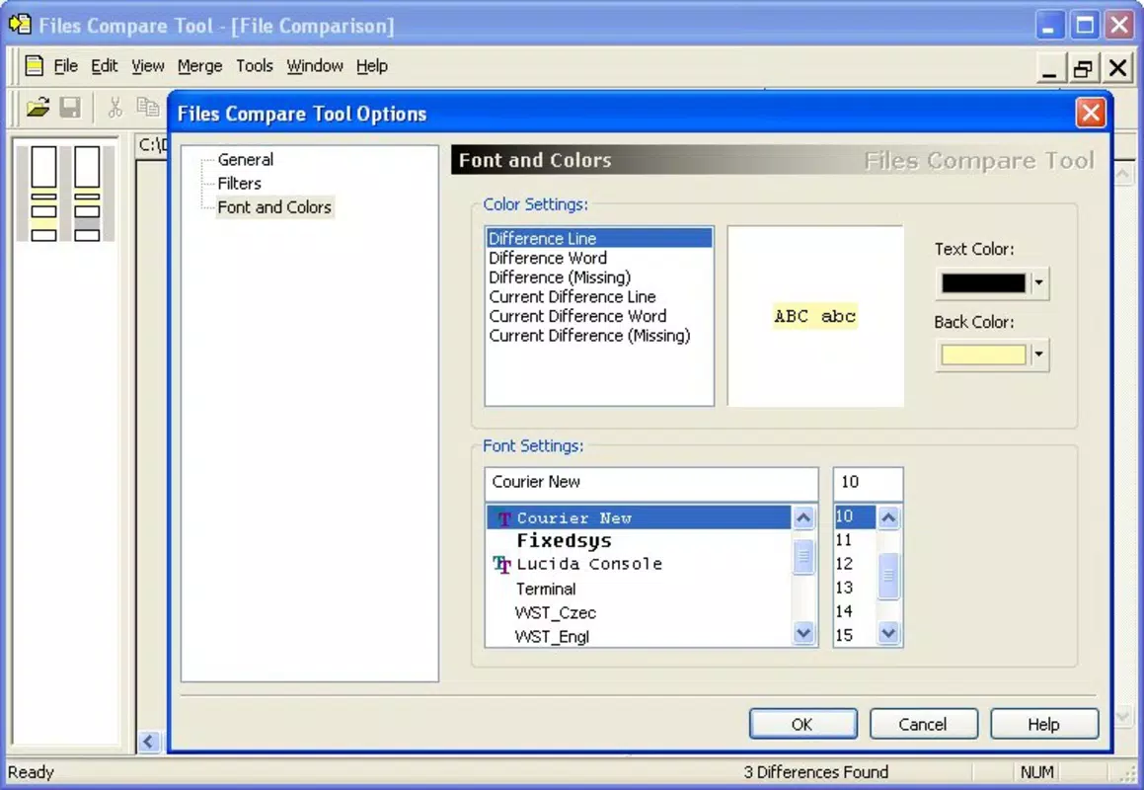
Task: Confirm options with the OK button
Action: tap(802, 724)
